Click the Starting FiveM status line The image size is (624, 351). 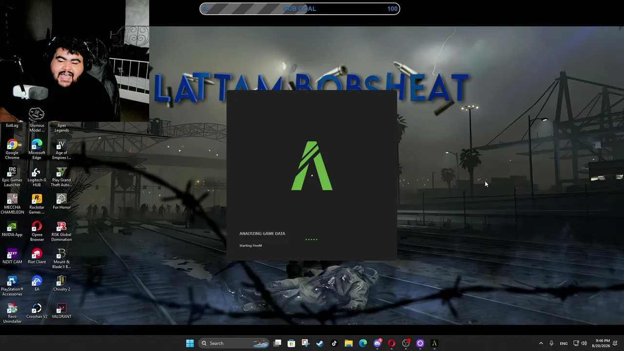pyautogui.click(x=251, y=246)
